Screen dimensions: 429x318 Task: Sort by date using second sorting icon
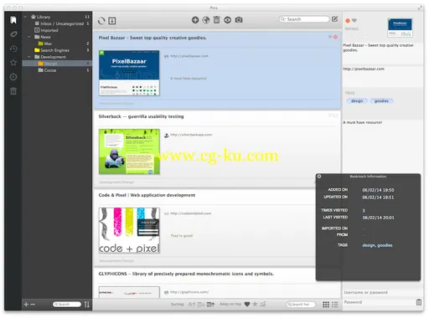(x=201, y=305)
